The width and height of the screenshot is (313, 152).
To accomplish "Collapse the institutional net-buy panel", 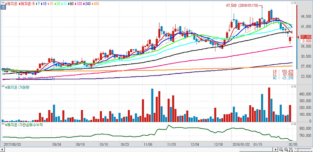I will 292,124.
